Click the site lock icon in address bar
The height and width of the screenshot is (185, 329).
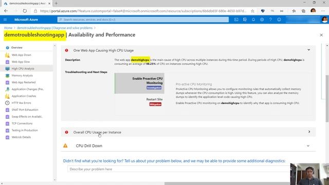pos(35,11)
